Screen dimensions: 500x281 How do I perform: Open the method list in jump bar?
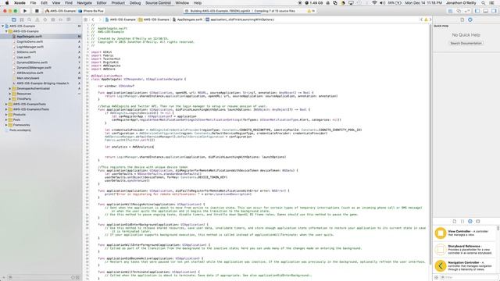(x=240, y=20)
